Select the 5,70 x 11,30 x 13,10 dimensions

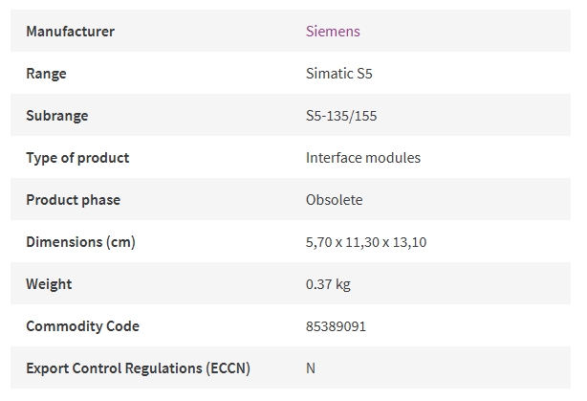[x=366, y=242]
